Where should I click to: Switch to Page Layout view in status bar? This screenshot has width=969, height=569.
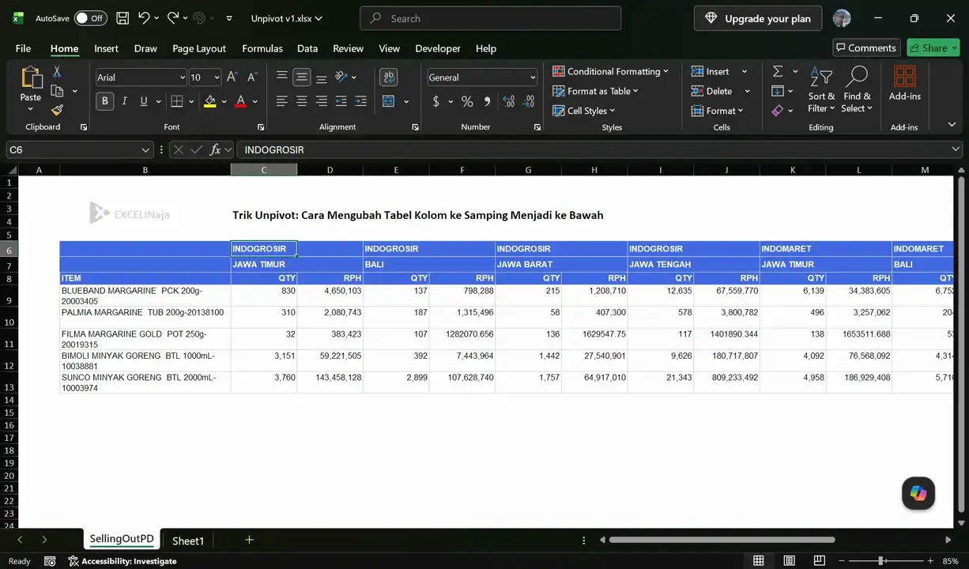click(789, 560)
